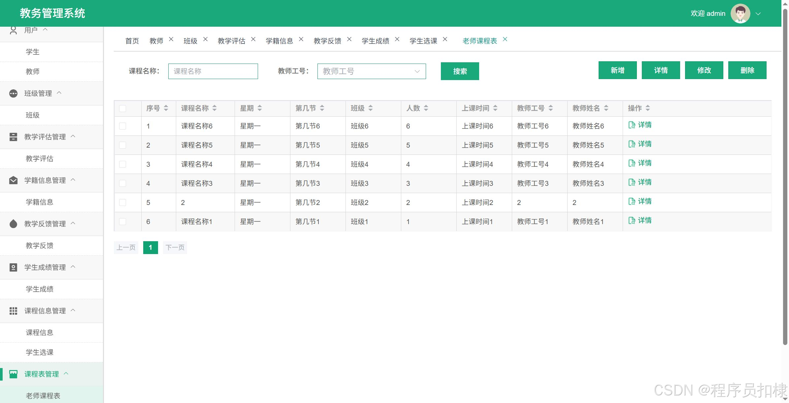Open 学生选课 in the sidebar
The image size is (789, 403).
tap(40, 352)
